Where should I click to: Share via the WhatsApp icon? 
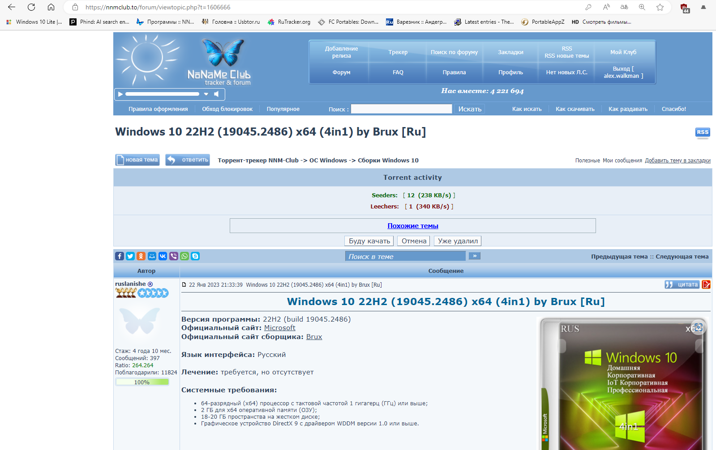pos(184,256)
